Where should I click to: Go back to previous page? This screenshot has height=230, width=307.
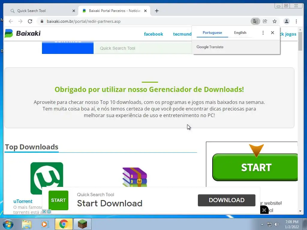pyautogui.click(x=11, y=21)
